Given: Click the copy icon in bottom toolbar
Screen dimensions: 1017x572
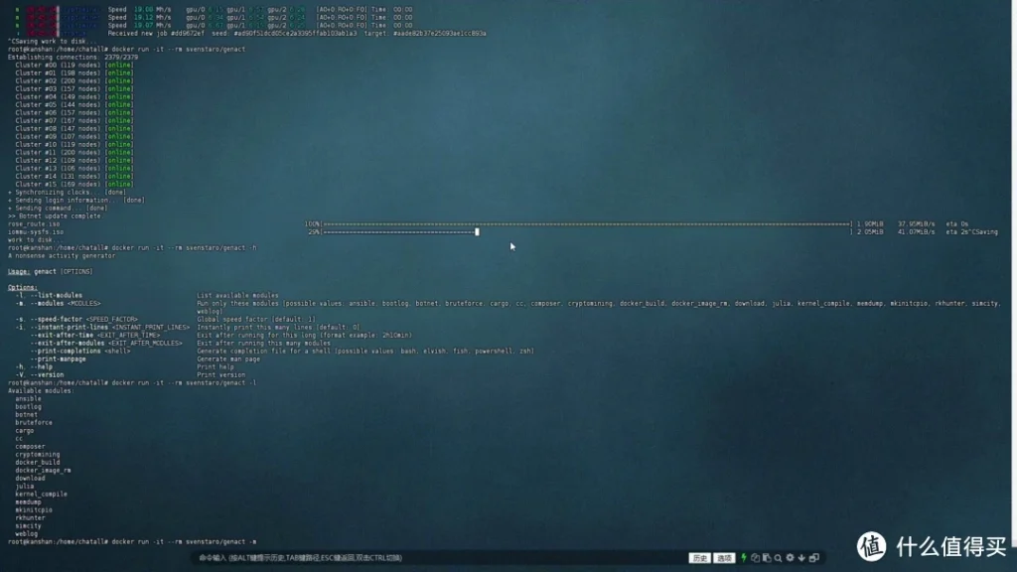Looking at the screenshot, I should [x=756, y=558].
